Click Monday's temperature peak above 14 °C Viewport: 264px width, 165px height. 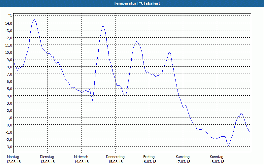click(34, 20)
